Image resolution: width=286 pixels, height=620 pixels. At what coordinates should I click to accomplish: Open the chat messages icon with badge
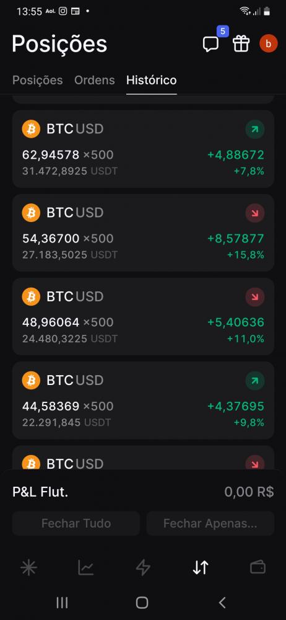pos(211,43)
